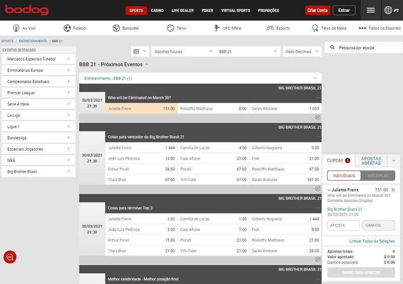Deselect Juliette Freire 151.00 odds
The height and width of the screenshot is (284, 403).
pos(141,109)
